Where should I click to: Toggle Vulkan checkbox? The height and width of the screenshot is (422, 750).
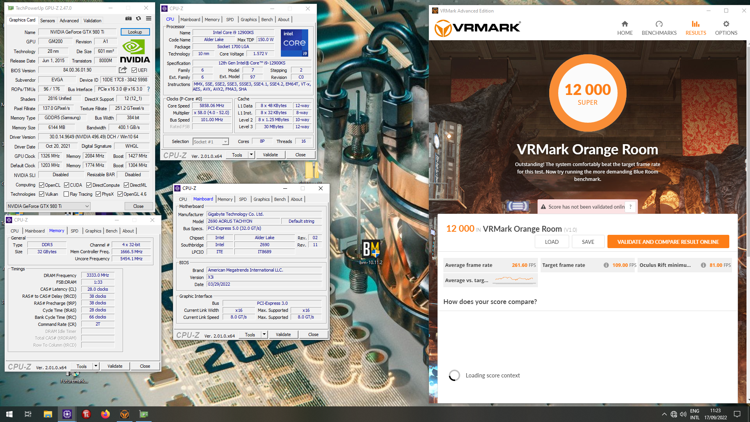click(x=42, y=194)
